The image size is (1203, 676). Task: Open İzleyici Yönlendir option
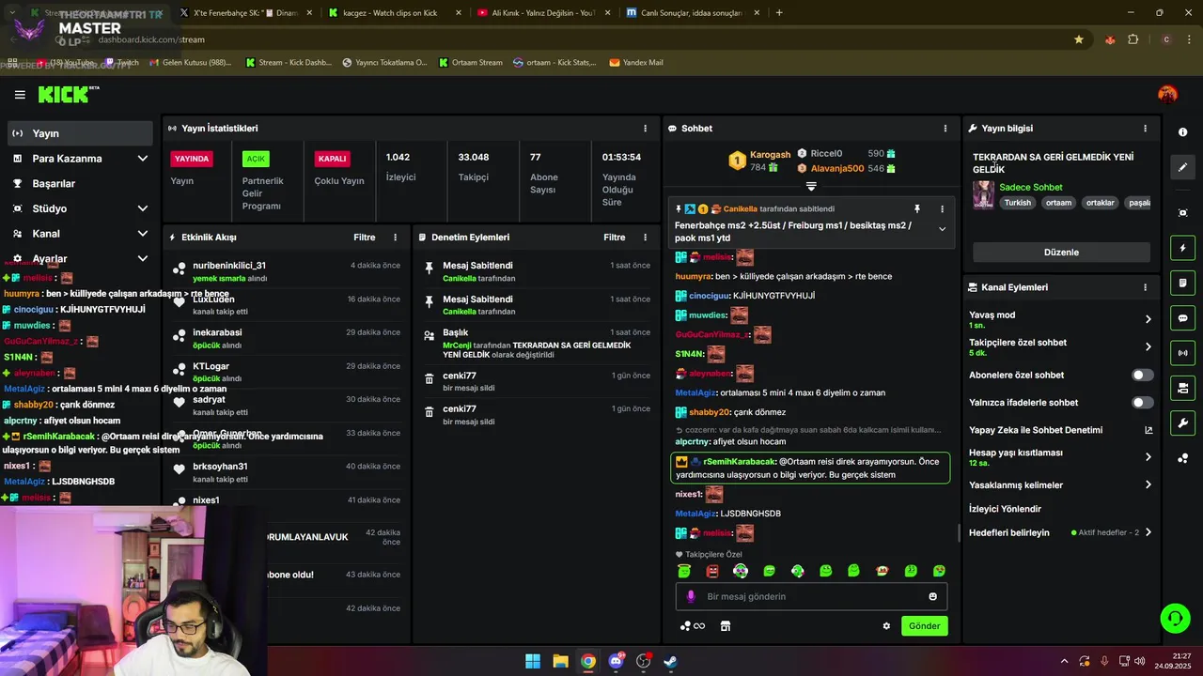click(1005, 509)
